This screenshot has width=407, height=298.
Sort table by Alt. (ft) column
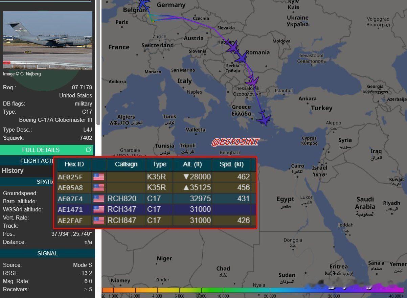(192, 164)
